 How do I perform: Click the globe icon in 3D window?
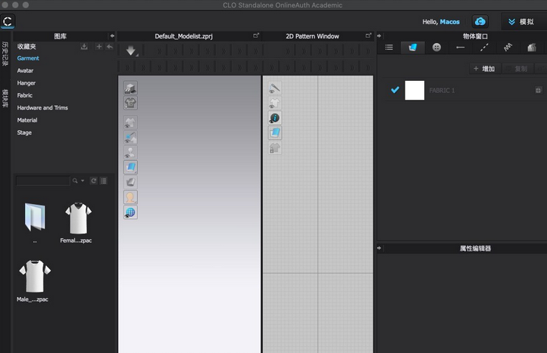click(x=130, y=213)
